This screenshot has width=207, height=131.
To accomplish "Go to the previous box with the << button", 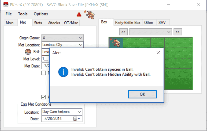I will point(123,32).
